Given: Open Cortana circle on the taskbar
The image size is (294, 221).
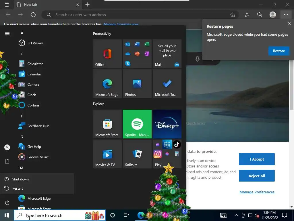Looking at the screenshot, I should coord(113,215).
